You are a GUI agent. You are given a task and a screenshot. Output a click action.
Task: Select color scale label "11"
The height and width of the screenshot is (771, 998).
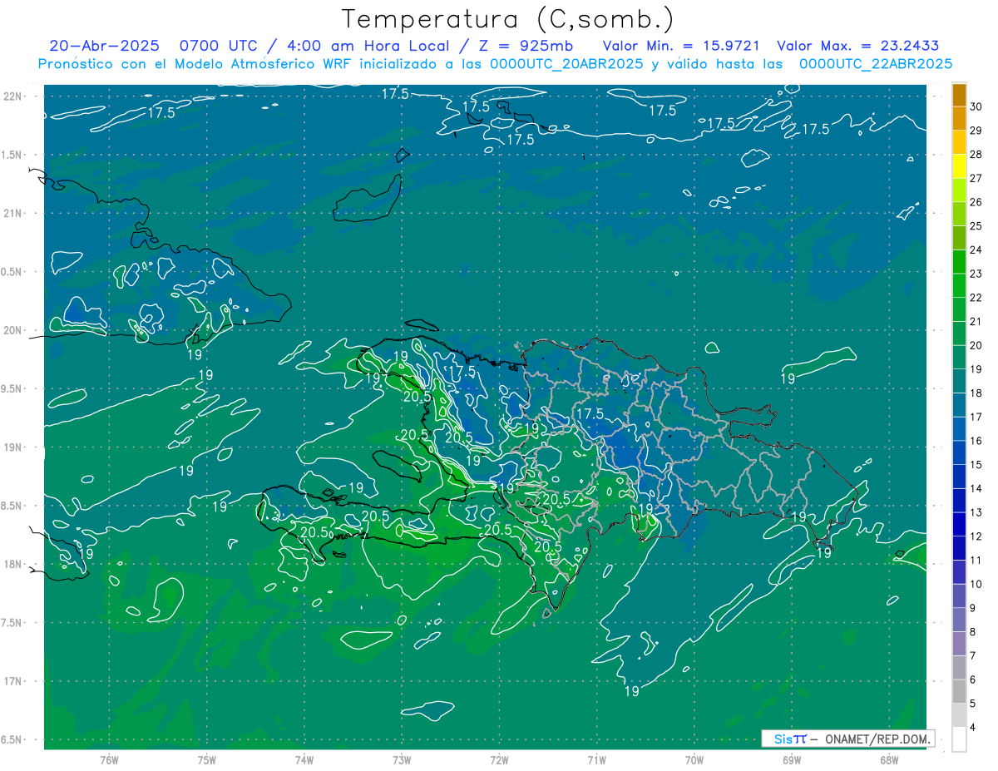976,561
